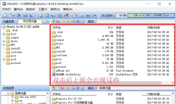Image resolution: width=176 pixels, height=104 pixels.
Task: Click the add files icon with orange arrow
Action: pyautogui.click(x=75, y=15)
